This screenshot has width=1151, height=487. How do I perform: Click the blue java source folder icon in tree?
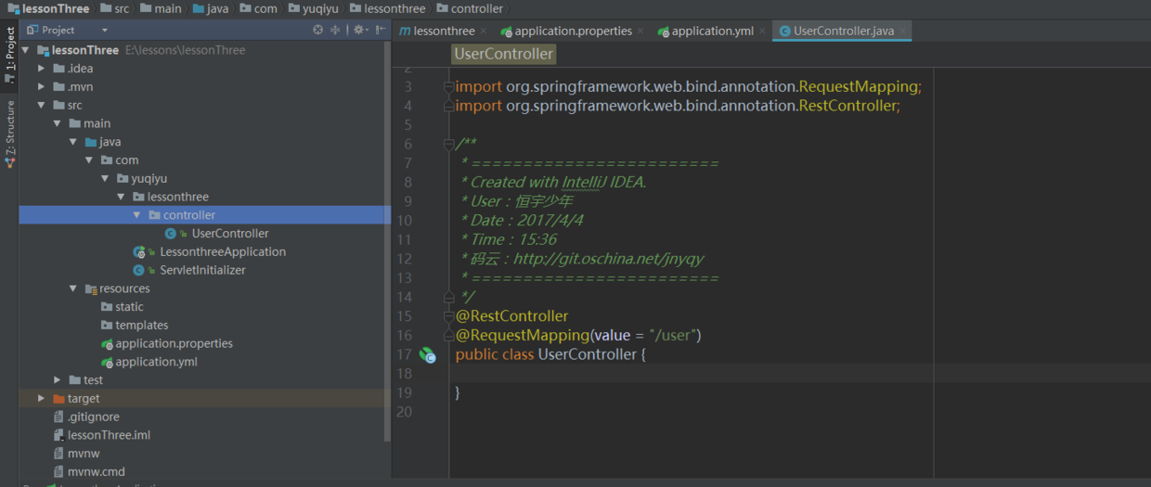(x=91, y=142)
